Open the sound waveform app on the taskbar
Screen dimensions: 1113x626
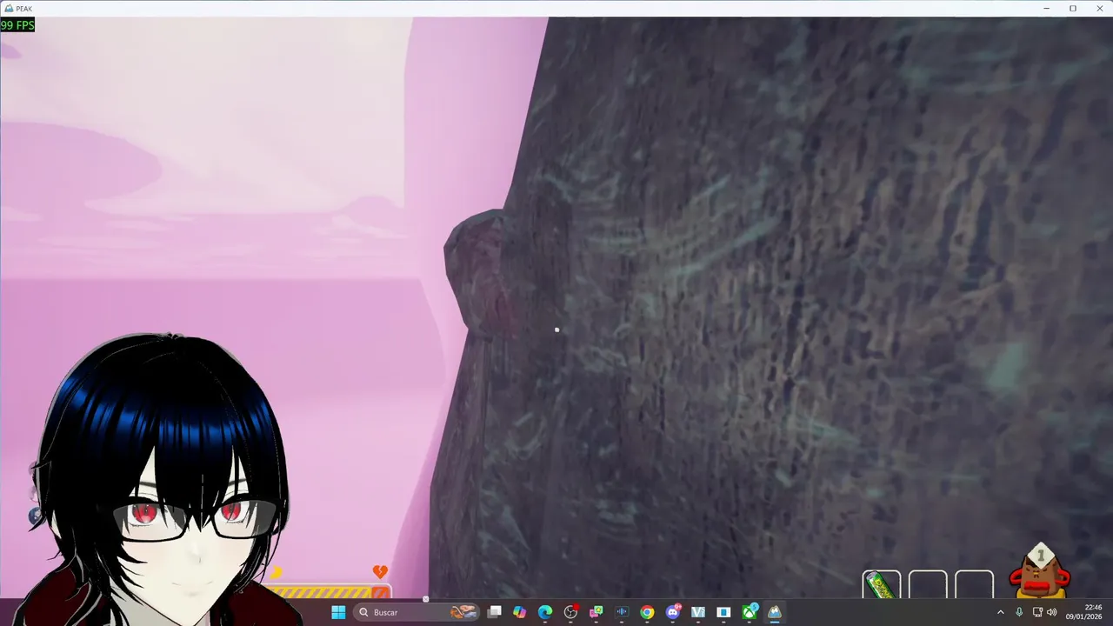[621, 612]
